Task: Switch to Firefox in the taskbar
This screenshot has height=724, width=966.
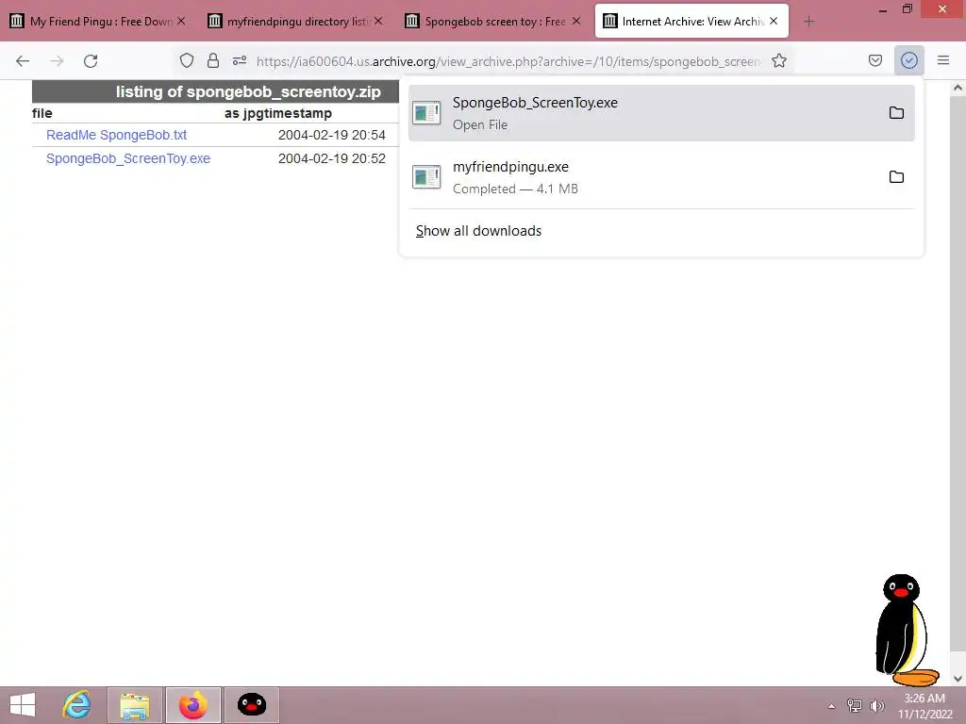Action: tap(192, 705)
